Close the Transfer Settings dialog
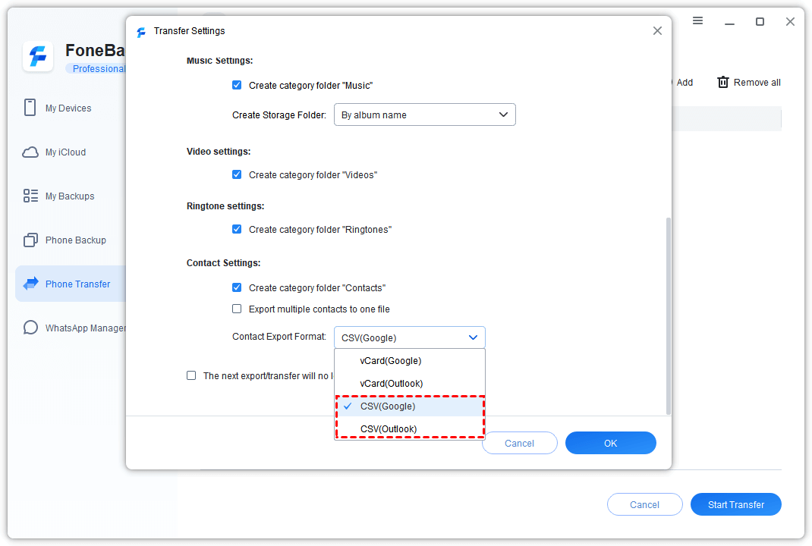Viewport: 812px width, 546px height. [657, 31]
